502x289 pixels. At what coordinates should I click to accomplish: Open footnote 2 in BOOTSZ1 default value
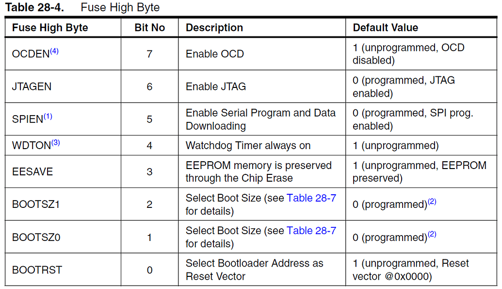[432, 202]
